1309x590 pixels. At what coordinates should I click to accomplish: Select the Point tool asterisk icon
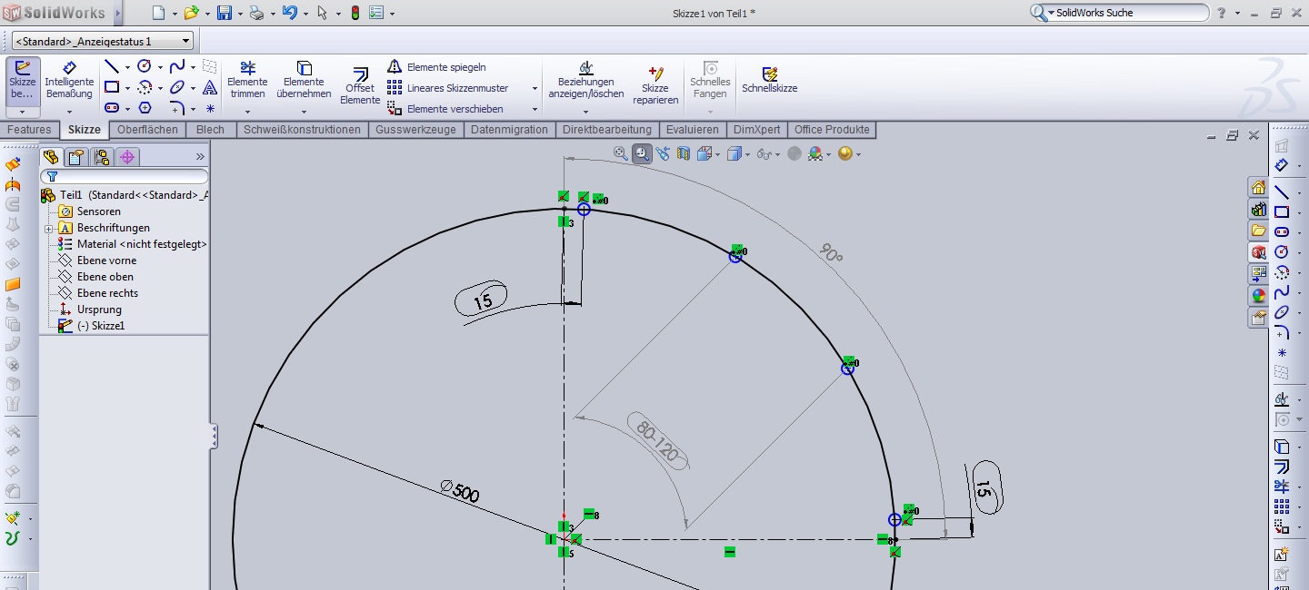tap(210, 108)
